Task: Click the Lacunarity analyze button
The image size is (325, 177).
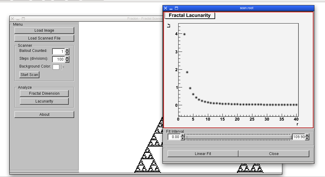Action: (x=44, y=101)
